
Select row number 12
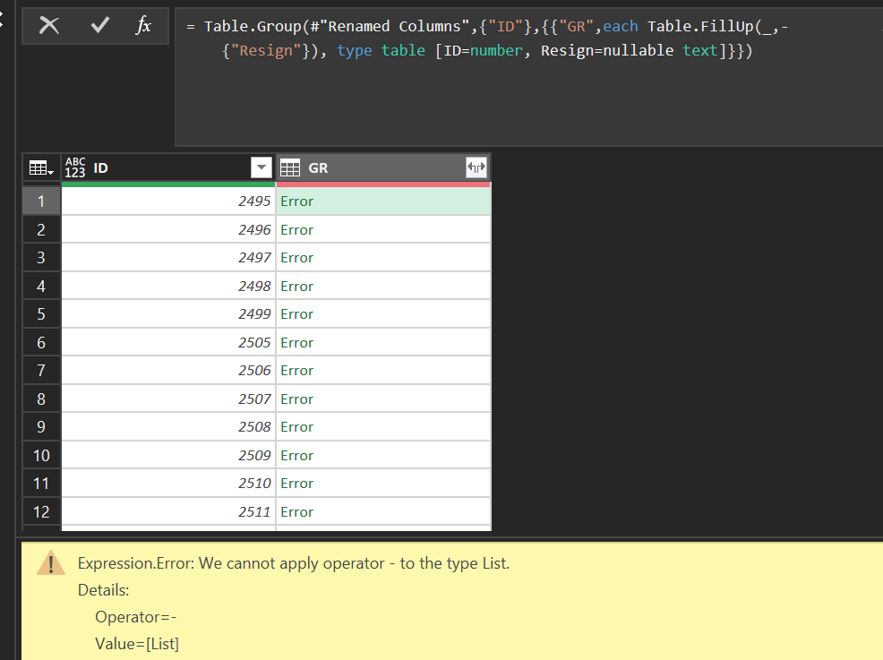pos(41,511)
